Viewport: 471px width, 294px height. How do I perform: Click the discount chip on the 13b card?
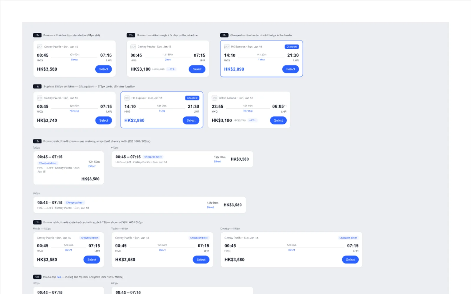(171, 69)
